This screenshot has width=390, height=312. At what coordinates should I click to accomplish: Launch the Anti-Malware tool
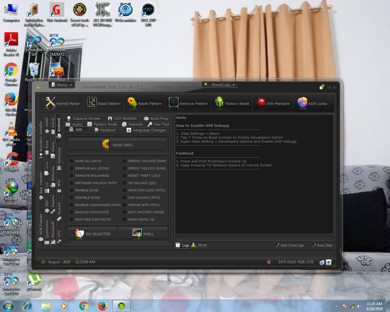point(273,103)
